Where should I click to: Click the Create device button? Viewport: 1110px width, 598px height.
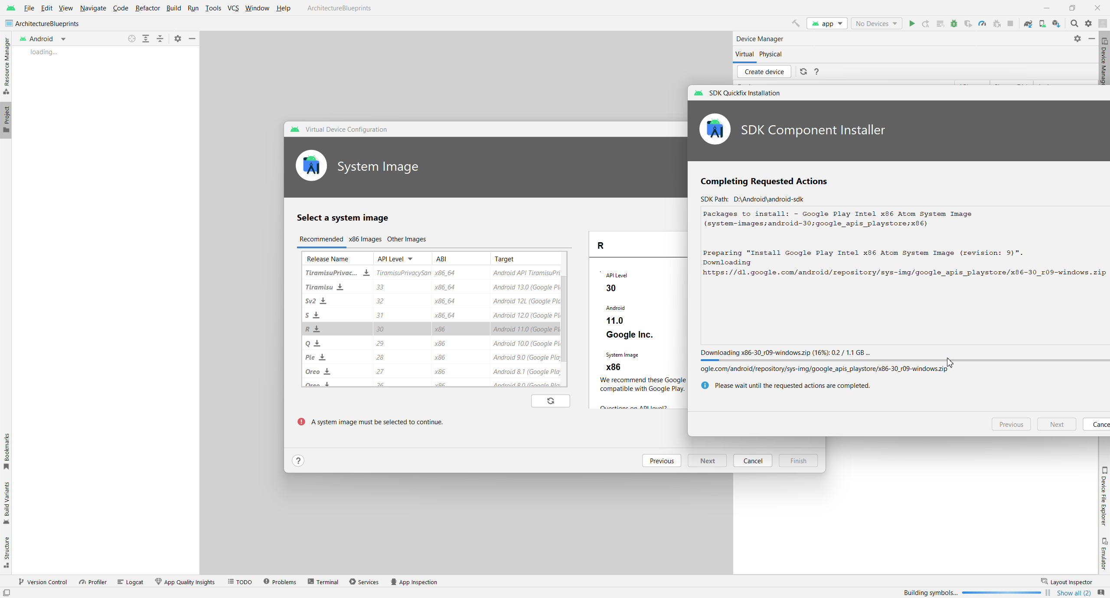[764, 71]
